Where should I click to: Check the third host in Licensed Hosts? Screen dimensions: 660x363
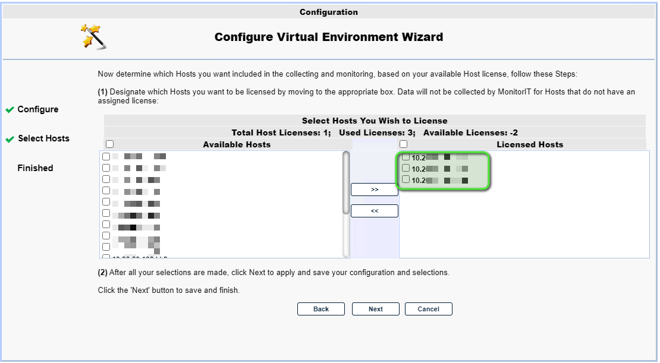click(406, 179)
